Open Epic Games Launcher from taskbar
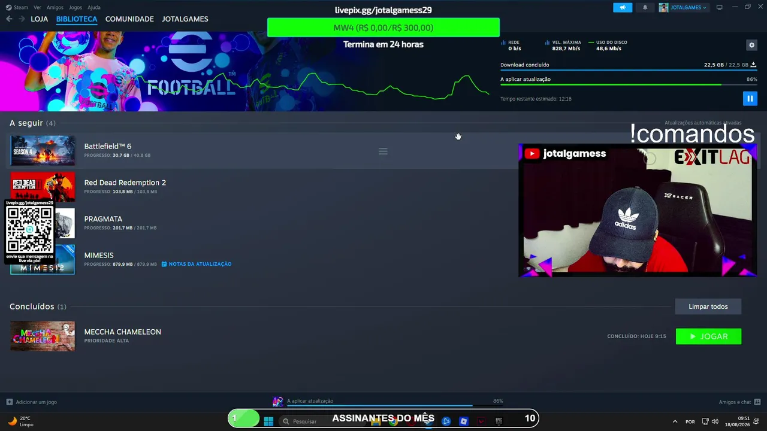This screenshot has height=431, width=767. pos(499,421)
